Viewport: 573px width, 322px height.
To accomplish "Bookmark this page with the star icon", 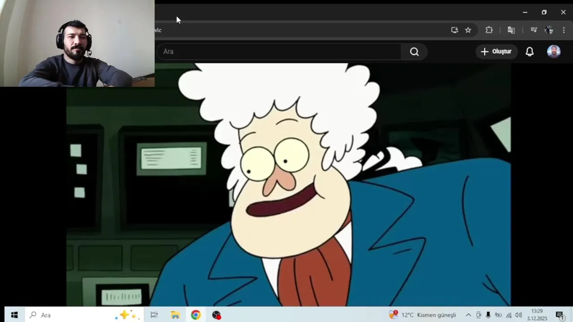I will coord(468,30).
